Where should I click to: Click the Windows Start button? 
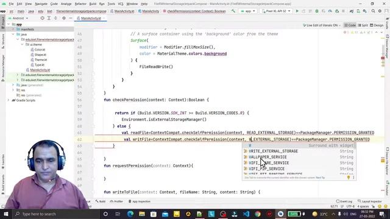[5, 214]
